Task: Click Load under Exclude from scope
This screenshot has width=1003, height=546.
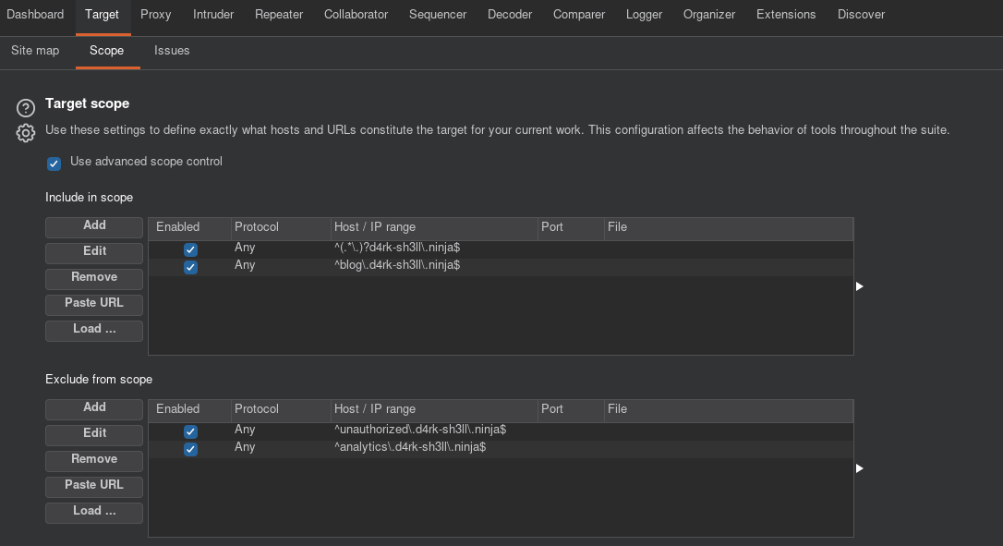Action: point(94,512)
